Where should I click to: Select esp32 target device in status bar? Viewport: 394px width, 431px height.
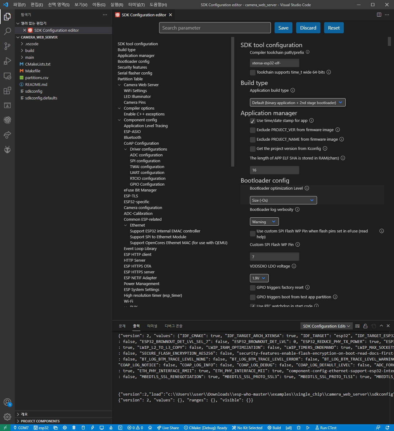pos(41,428)
